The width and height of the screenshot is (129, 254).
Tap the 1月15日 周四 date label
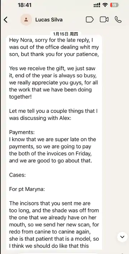pyautogui.click(x=66, y=34)
